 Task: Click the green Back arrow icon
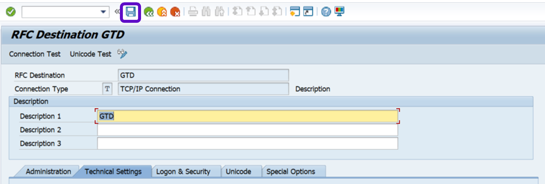[149, 12]
